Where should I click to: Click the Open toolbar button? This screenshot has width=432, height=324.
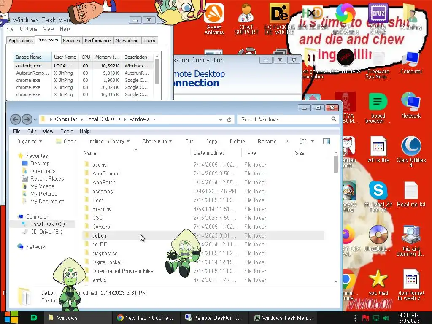pos(66,141)
